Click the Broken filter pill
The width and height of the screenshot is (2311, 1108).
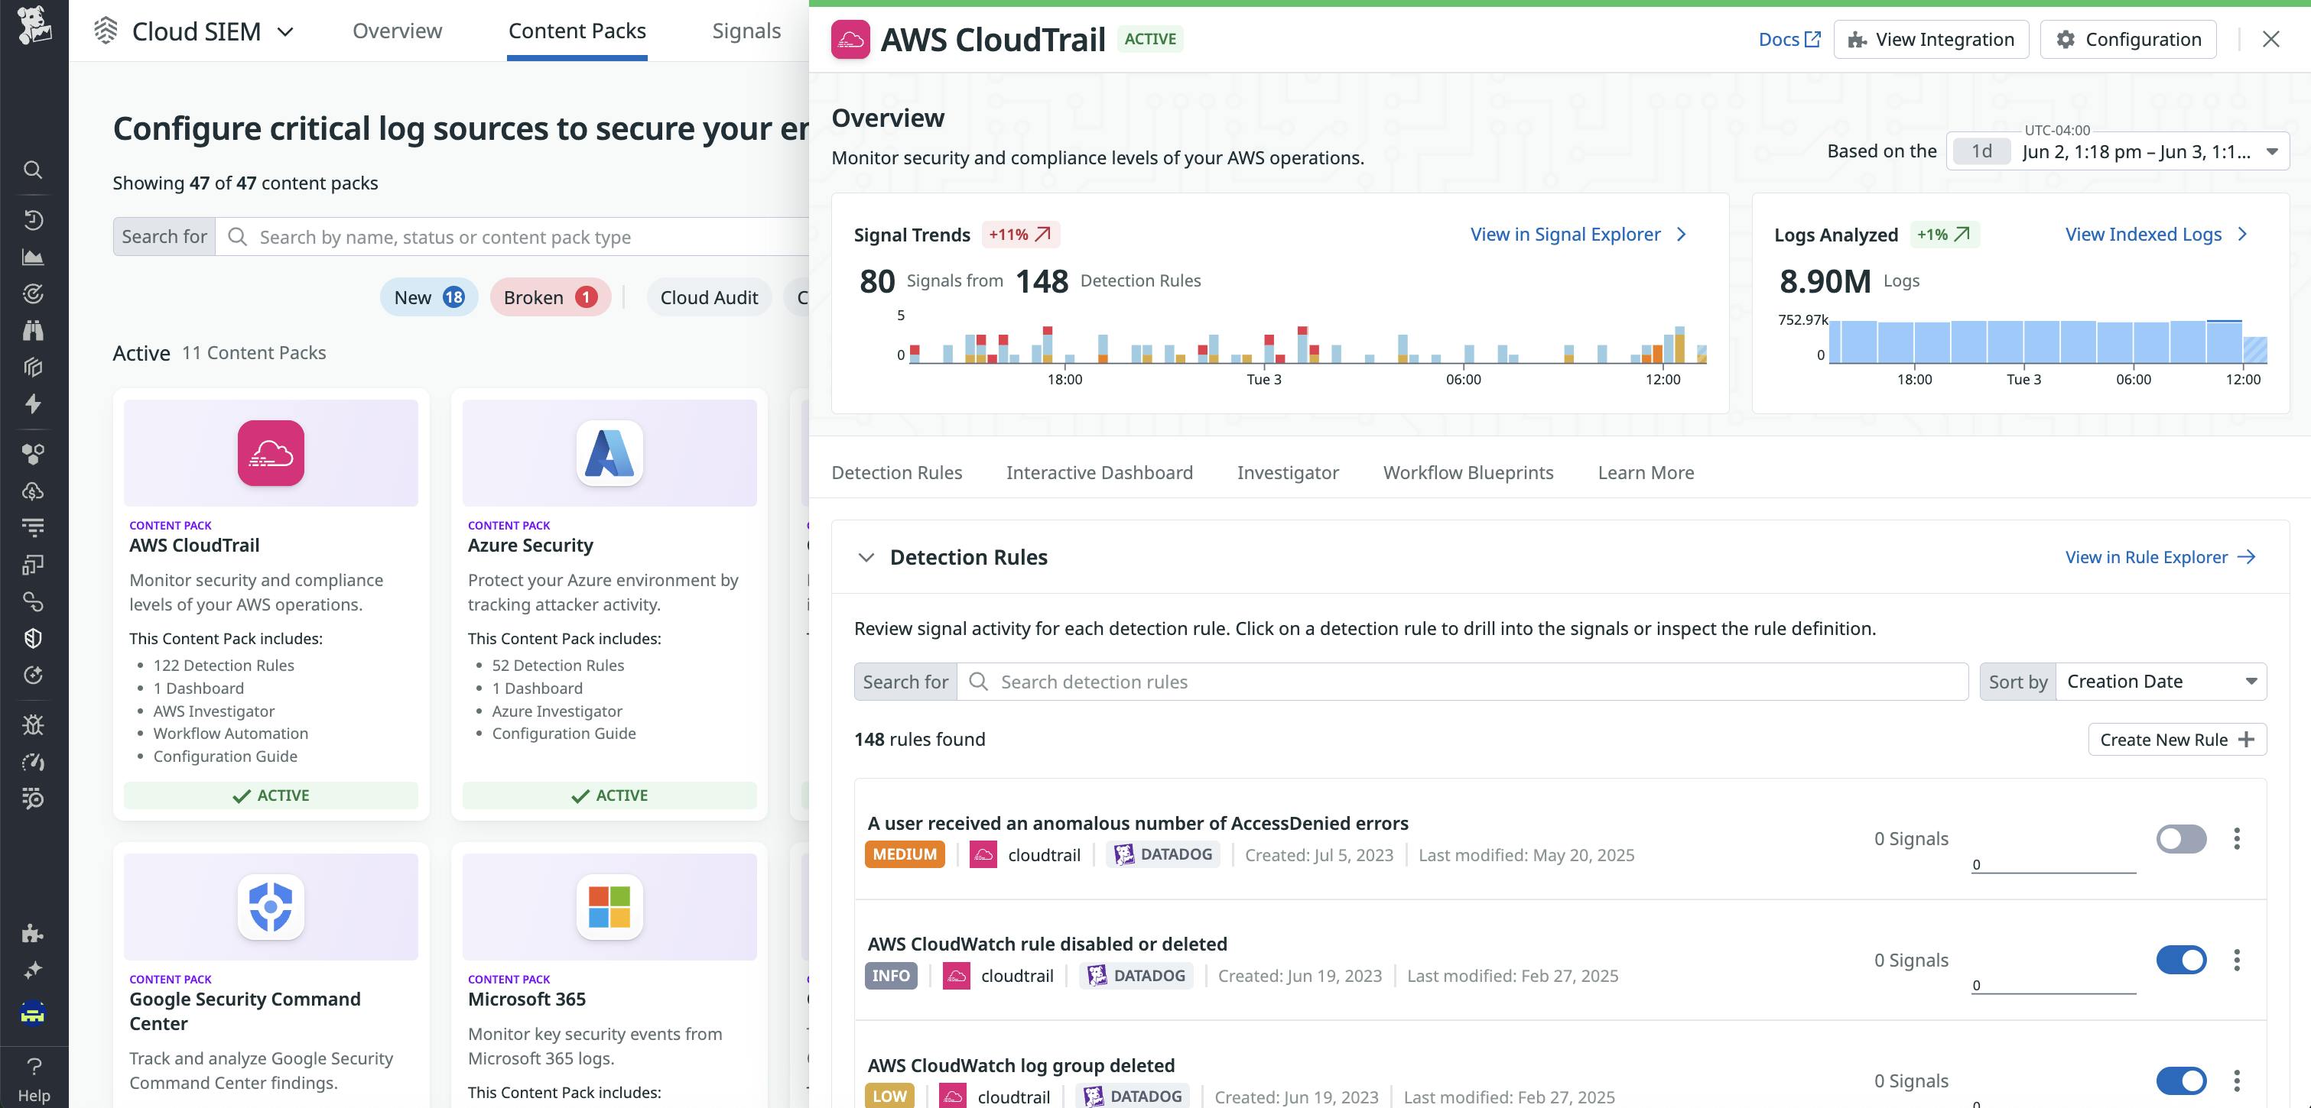[549, 297]
